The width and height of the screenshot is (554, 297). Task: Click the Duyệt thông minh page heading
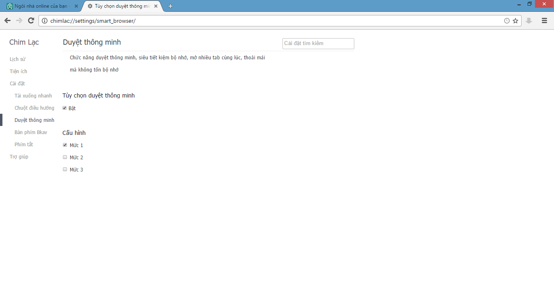coord(92,42)
